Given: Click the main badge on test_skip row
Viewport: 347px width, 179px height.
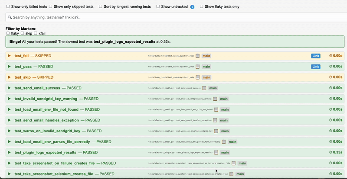Looking at the screenshot, I should (x=206, y=77).
